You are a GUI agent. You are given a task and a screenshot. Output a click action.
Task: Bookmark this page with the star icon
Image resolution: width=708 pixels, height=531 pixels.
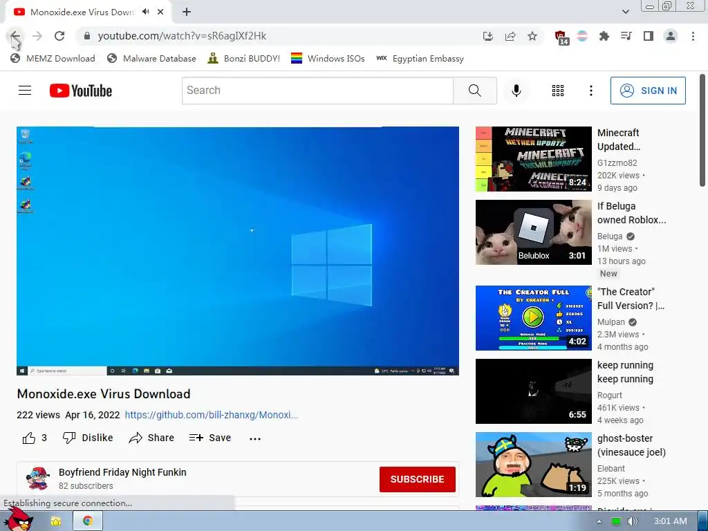pyautogui.click(x=532, y=36)
